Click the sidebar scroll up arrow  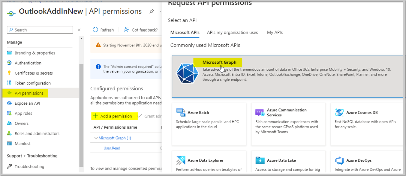point(81,39)
